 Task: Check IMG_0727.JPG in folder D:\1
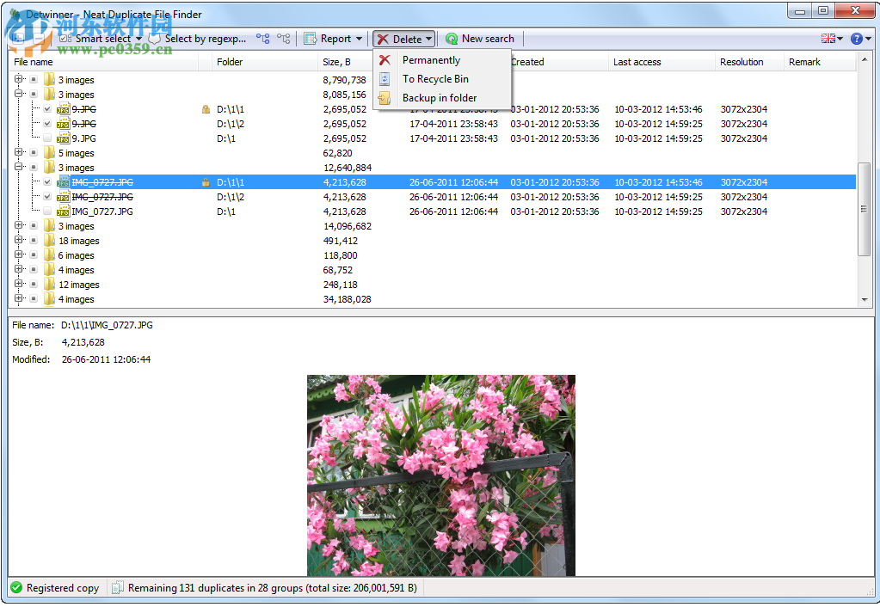(47, 211)
